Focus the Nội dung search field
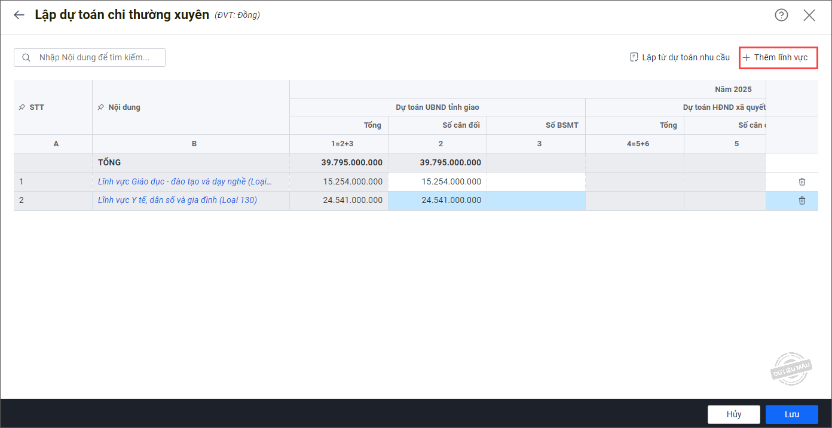This screenshot has width=832, height=428. (x=96, y=58)
